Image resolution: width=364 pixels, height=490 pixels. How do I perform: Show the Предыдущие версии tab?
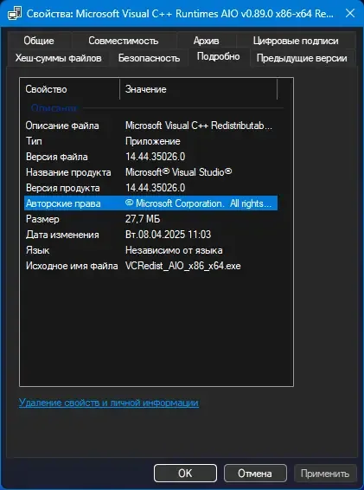(302, 58)
